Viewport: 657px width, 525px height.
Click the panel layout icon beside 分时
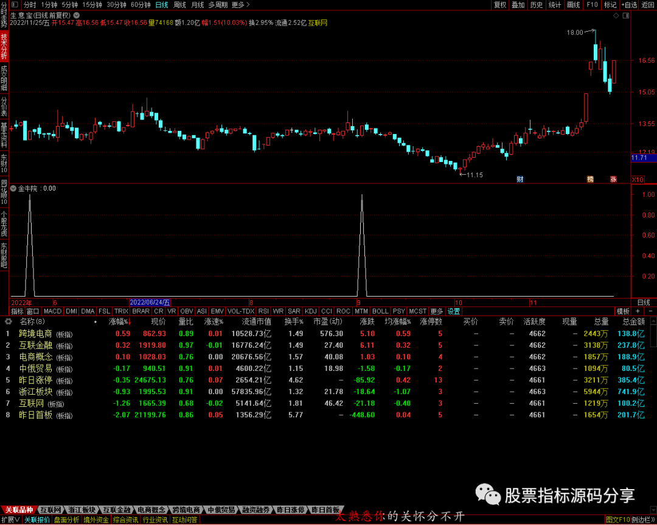tap(15, 5)
